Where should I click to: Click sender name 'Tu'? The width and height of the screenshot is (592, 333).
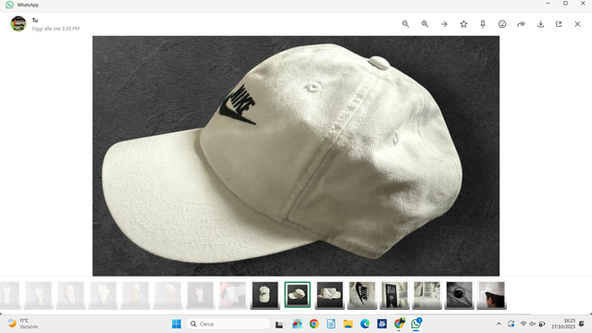tap(35, 20)
